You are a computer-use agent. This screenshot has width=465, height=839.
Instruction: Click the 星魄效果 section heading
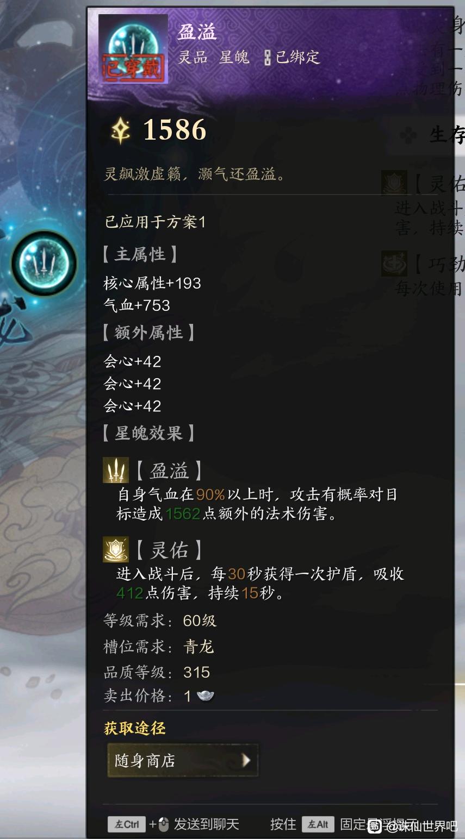148,433
